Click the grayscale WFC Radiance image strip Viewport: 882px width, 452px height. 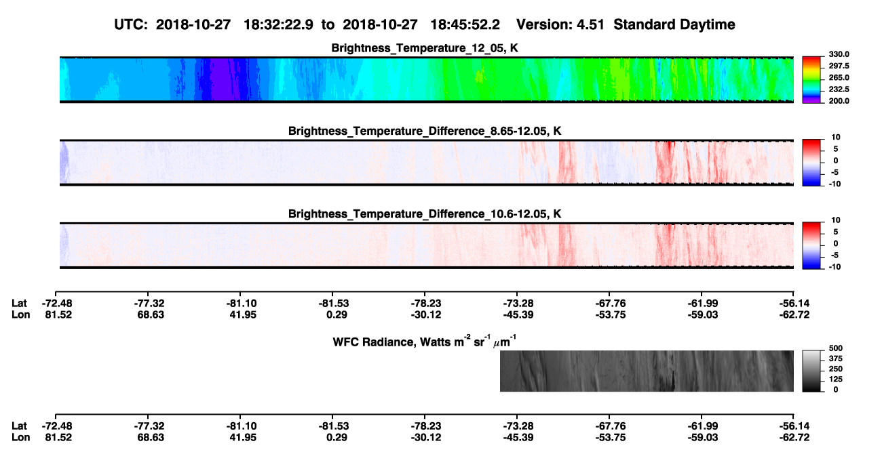647,371
